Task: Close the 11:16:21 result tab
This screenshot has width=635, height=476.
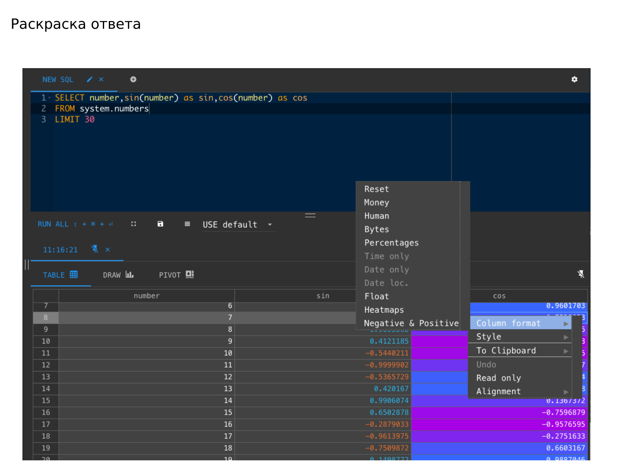Action: pos(108,250)
